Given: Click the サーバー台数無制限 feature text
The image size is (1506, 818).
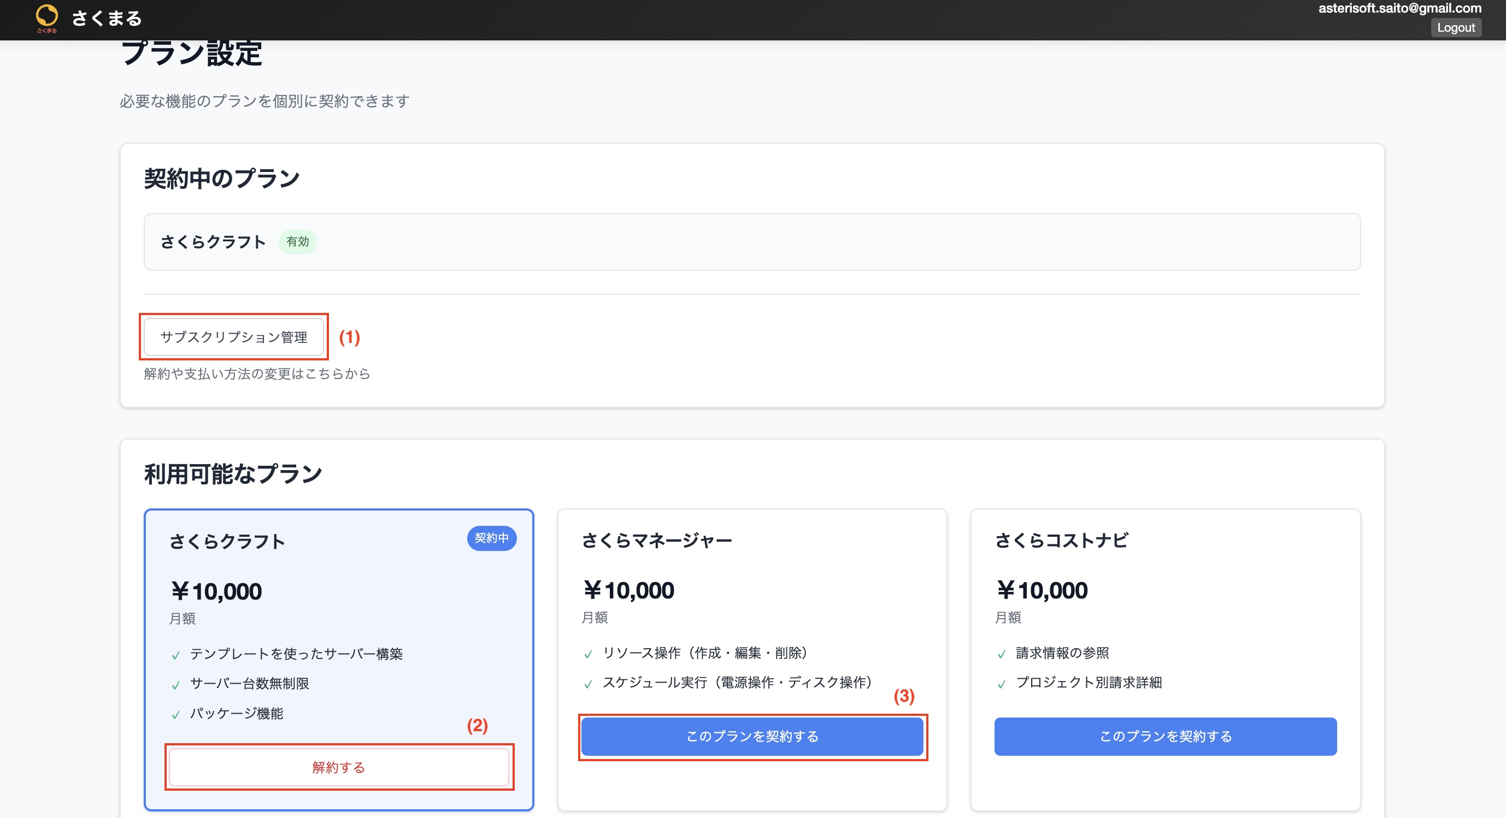Looking at the screenshot, I should click(250, 684).
